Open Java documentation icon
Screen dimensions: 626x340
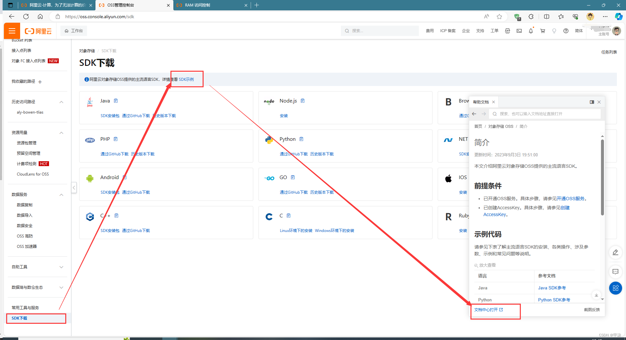(x=116, y=101)
